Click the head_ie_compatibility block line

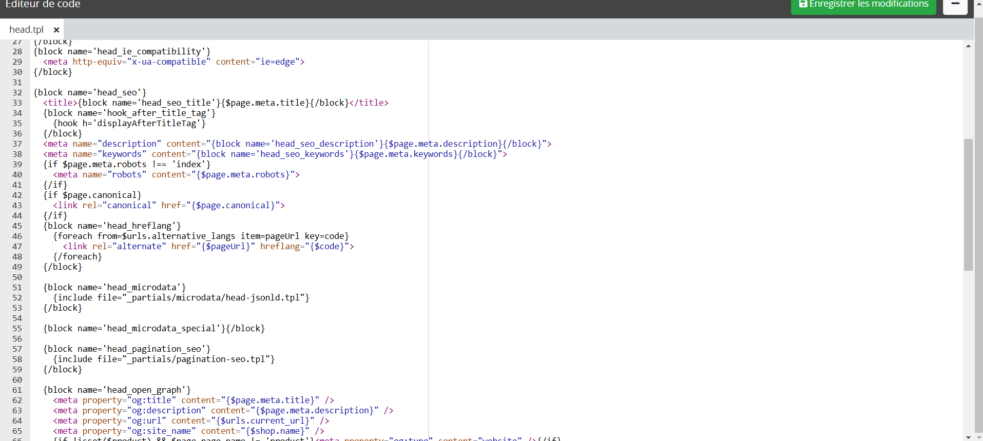click(122, 51)
